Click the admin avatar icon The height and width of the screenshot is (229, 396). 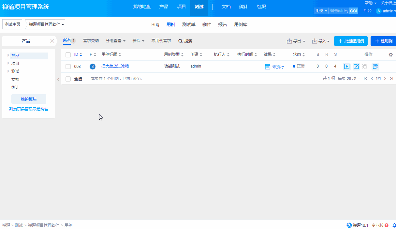coord(378,11)
